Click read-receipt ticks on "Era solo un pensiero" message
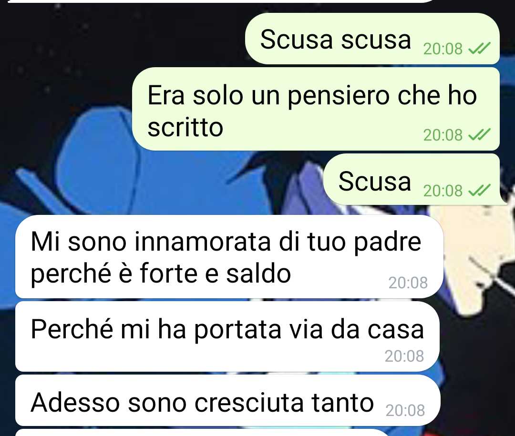The width and height of the screenshot is (515, 436). click(479, 134)
